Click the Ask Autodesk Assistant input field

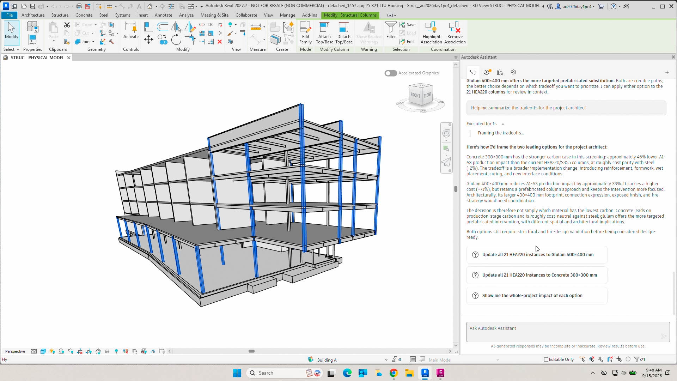coord(568,332)
